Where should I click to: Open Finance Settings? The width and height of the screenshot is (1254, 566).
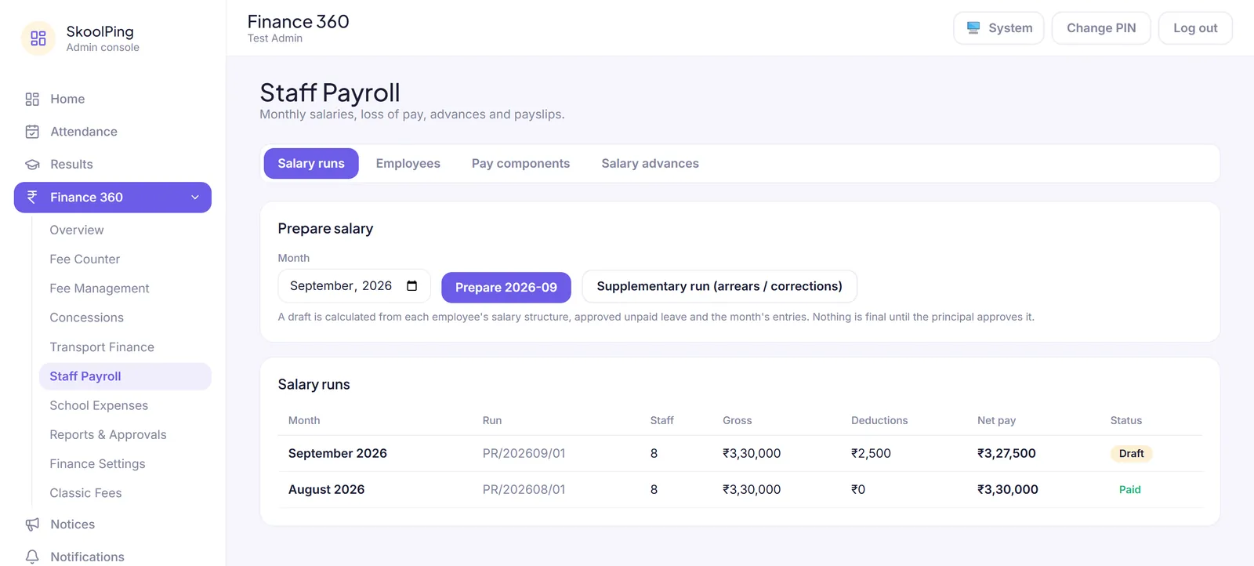click(x=97, y=464)
